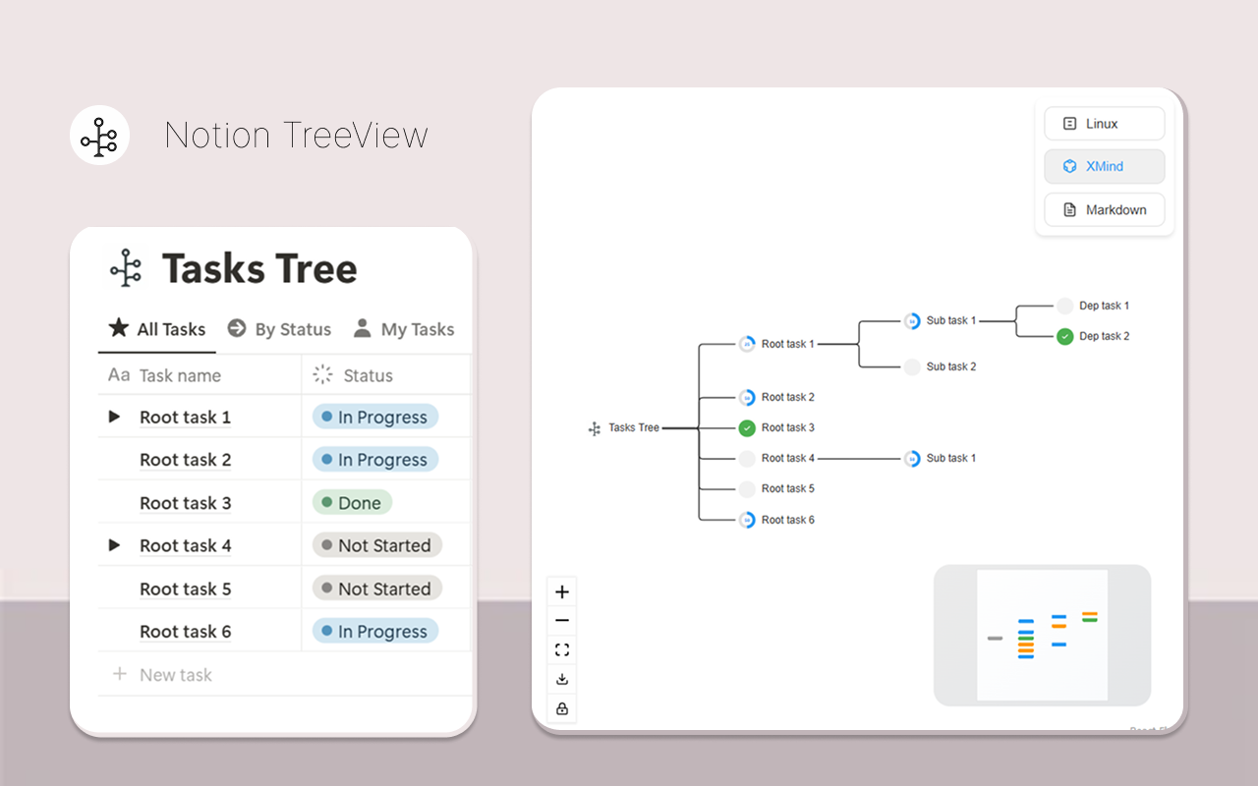Open Root task 2 in the table

[x=185, y=460]
